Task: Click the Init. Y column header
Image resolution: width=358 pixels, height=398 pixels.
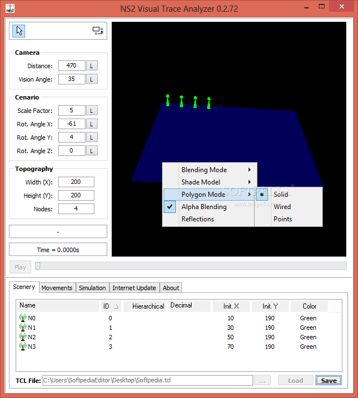Action: (270, 306)
